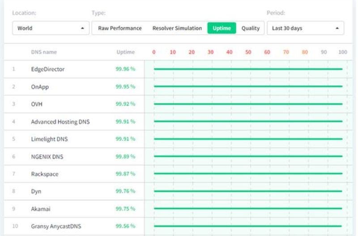358x236 pixels.
Task: Open the Last 30 days period dropdown
Action: click(305, 28)
